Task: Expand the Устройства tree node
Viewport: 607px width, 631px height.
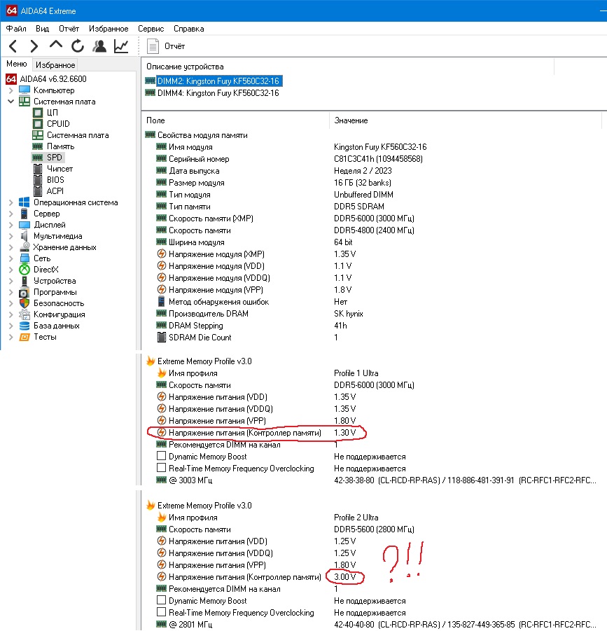Action: (11, 281)
